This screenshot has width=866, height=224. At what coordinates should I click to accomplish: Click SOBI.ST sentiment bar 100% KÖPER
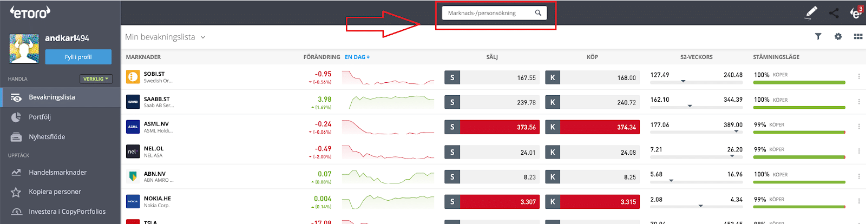tap(799, 82)
